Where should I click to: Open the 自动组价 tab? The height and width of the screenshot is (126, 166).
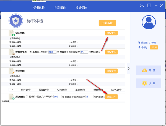pyautogui.click(x=60, y=7)
